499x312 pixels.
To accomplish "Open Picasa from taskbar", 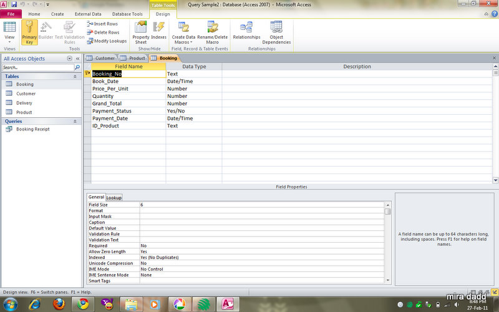I will tap(180, 305).
